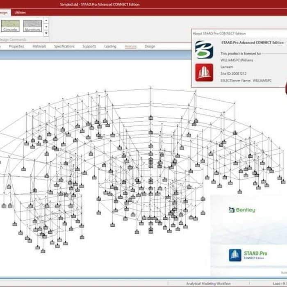Open the Supports page tab

(89, 46)
